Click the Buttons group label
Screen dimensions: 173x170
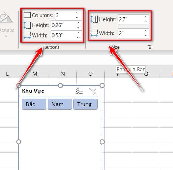[52, 47]
